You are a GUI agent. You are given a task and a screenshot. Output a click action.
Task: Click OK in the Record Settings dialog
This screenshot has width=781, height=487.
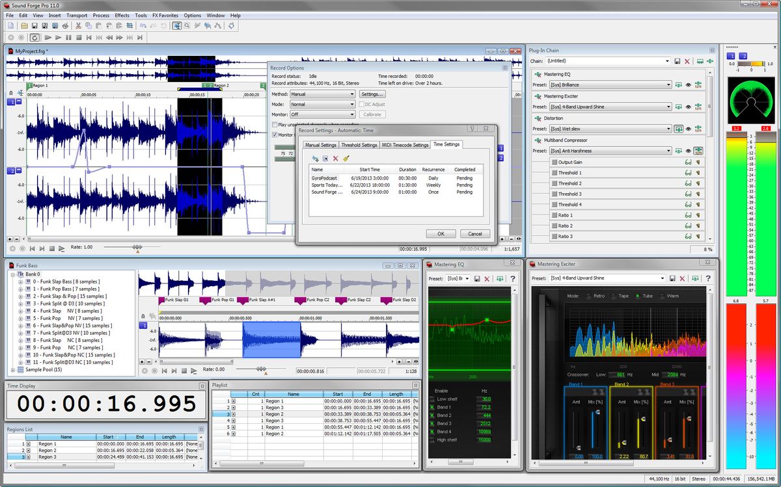tap(441, 233)
